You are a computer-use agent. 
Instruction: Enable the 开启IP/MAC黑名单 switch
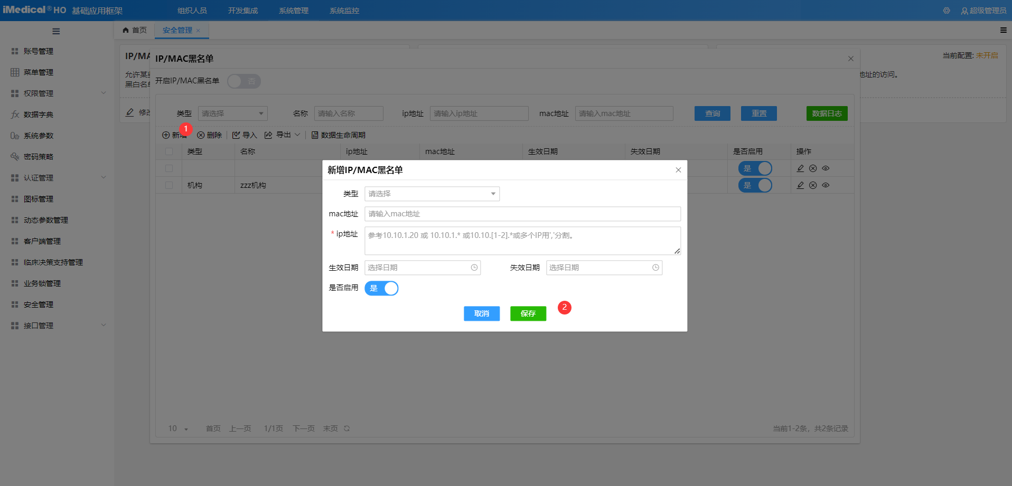[243, 81]
